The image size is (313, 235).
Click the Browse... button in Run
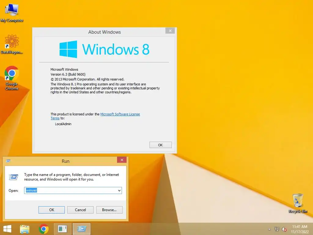[x=109, y=210]
